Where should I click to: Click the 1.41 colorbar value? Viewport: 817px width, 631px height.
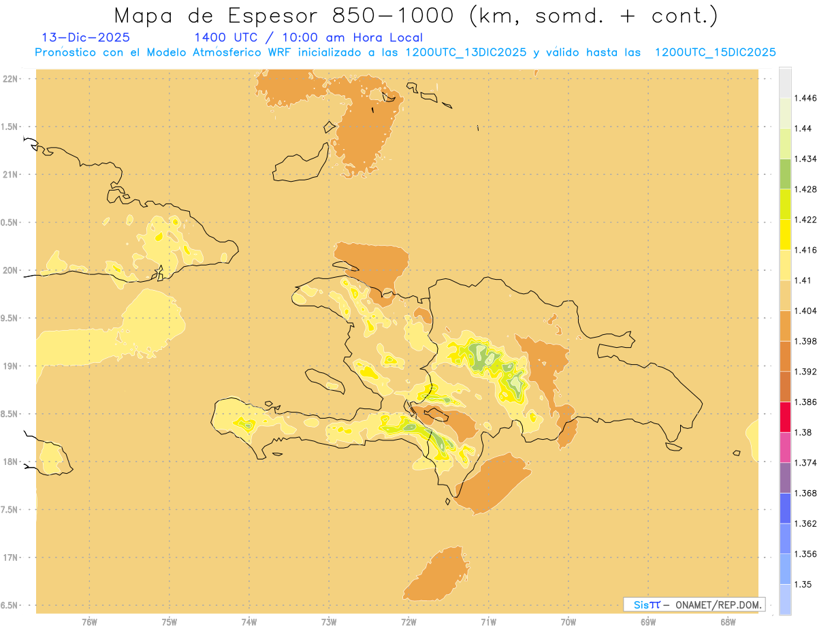(x=803, y=280)
